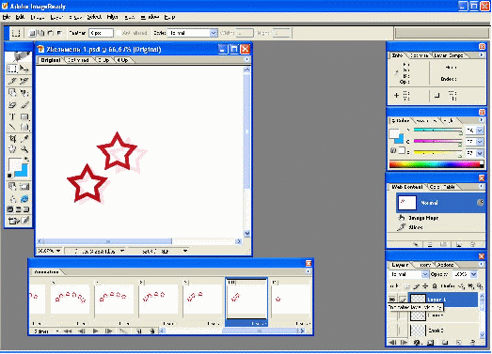Select the Type tool
Image resolution: width=492 pixels, height=354 pixels.
pyautogui.click(x=12, y=116)
